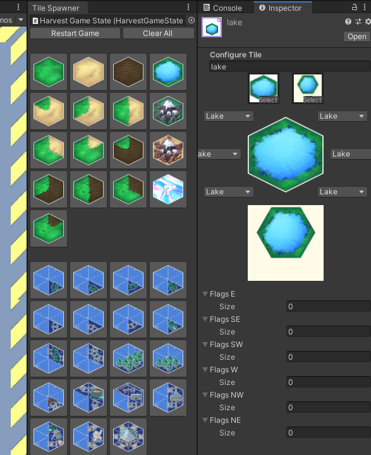Open the Inspector preset sliders icon
Image resolution: width=371 pixels, height=455 pixels.
(358, 21)
